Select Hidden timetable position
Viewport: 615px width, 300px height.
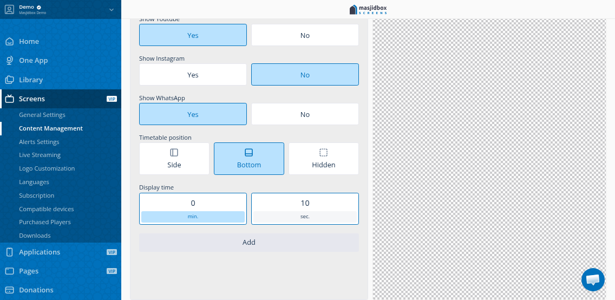(323, 159)
